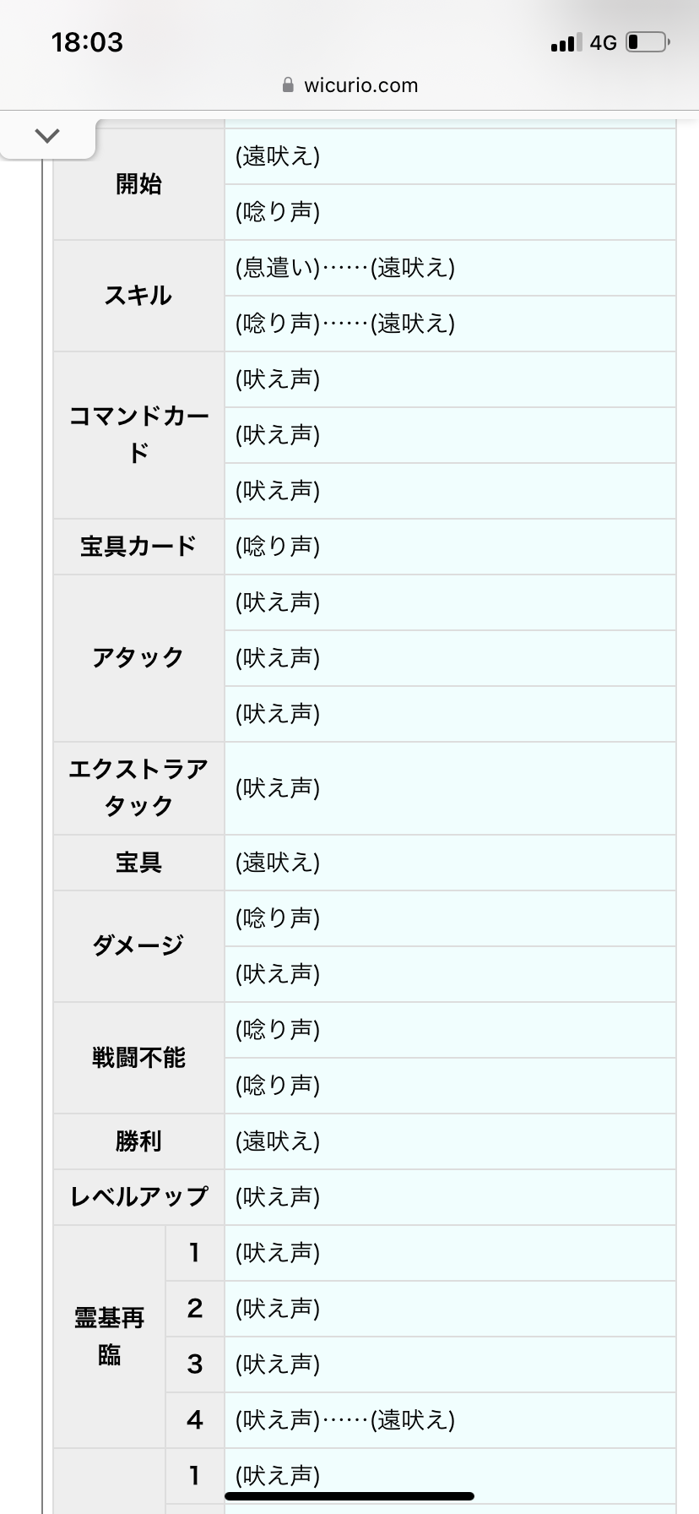Image resolution: width=699 pixels, height=1514 pixels.
Task: Select the 霊基再臨 header cell
Action: pos(109,1336)
